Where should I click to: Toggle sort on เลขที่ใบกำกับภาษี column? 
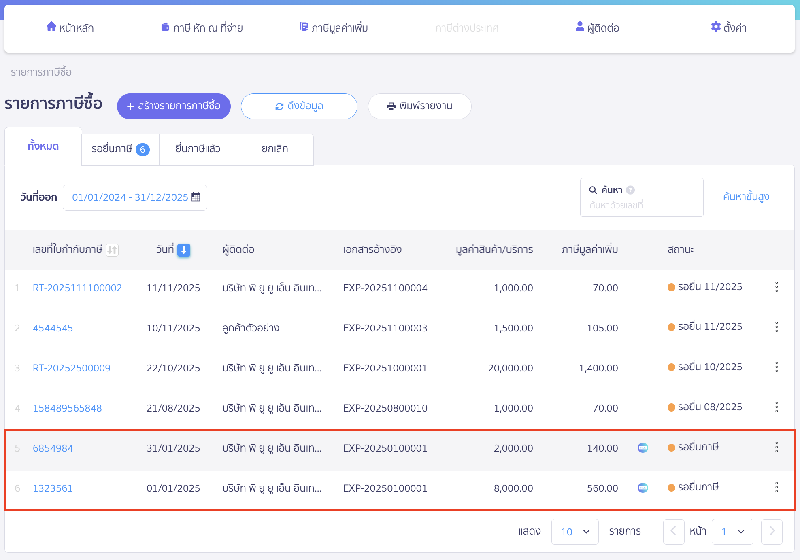click(112, 250)
